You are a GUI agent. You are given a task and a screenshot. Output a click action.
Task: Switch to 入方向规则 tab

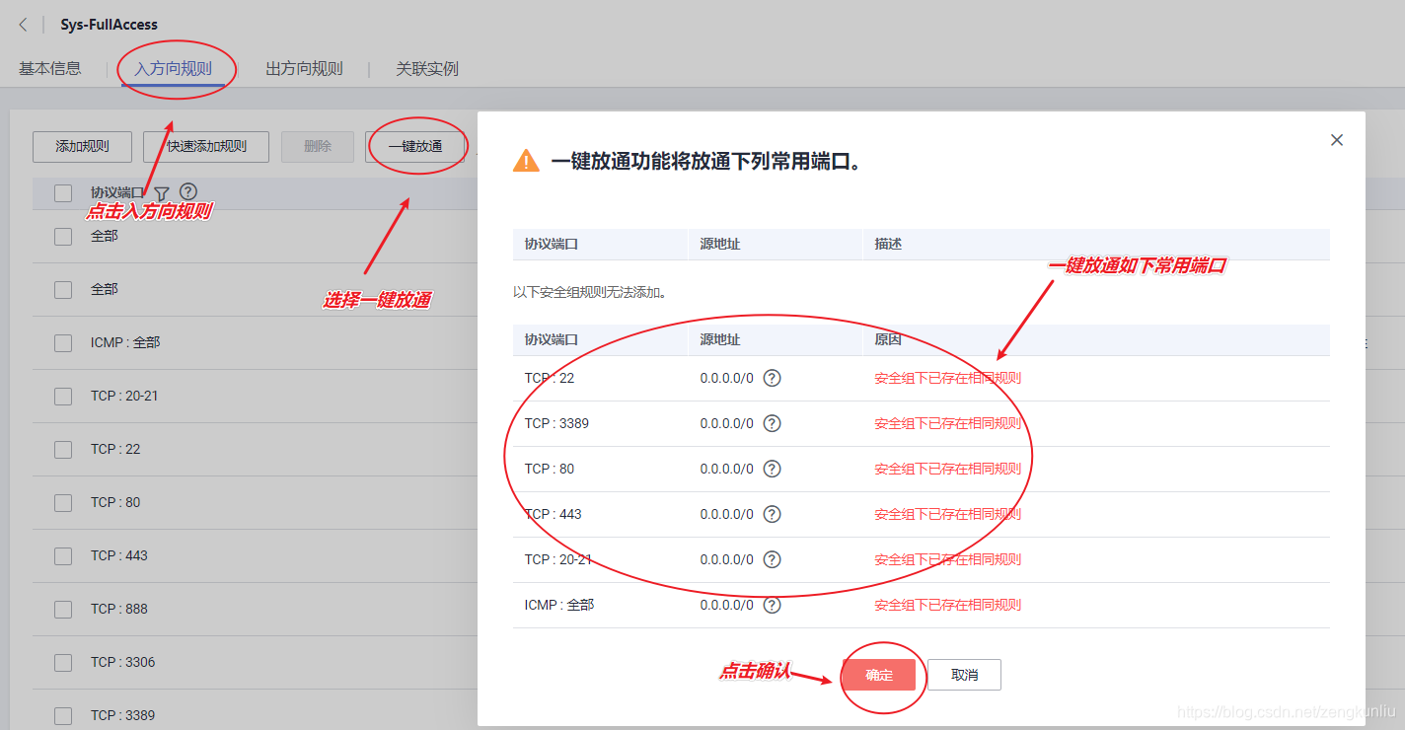pos(174,69)
